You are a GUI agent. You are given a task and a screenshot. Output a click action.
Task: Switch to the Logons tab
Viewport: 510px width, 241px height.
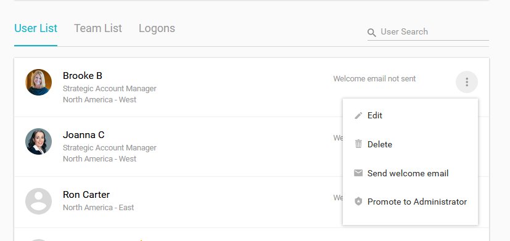[x=157, y=28]
